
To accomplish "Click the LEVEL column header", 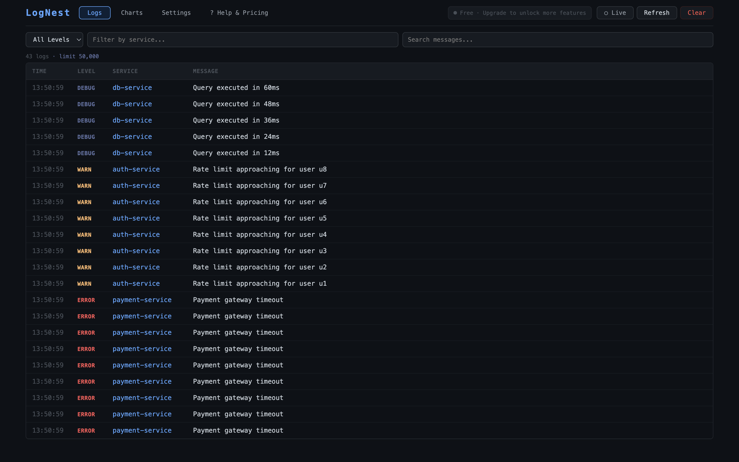I will click(x=86, y=71).
